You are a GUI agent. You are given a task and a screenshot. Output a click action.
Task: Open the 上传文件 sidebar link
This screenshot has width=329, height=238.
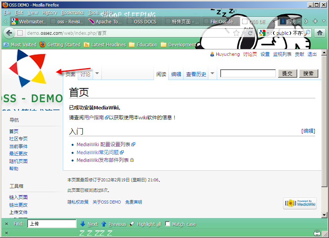(18, 212)
